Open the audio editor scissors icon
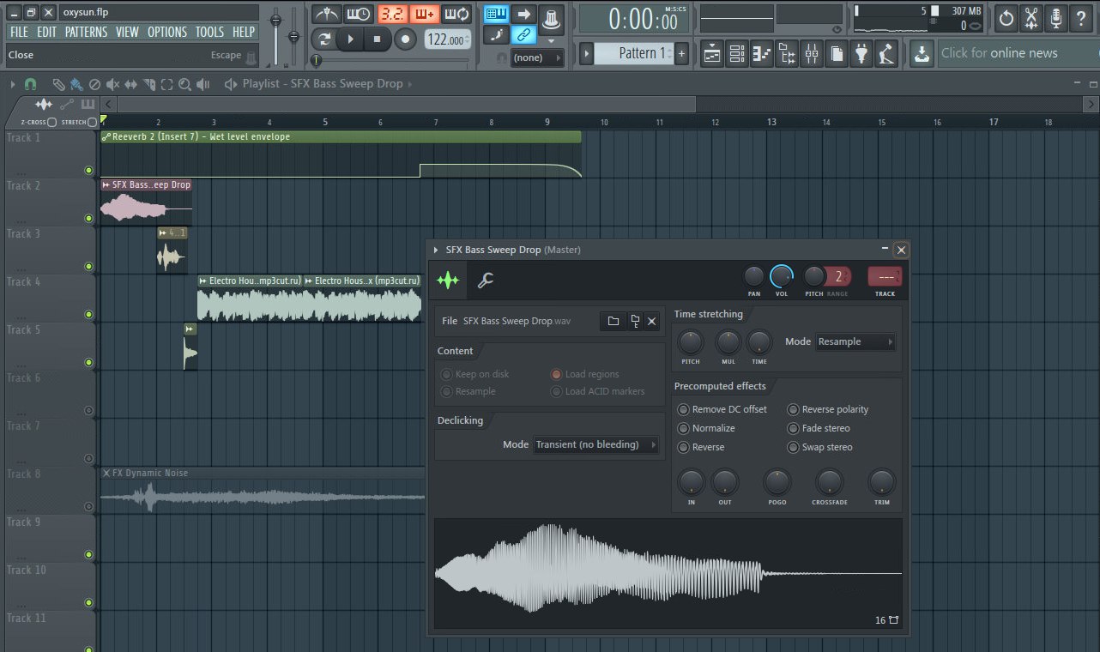Image resolution: width=1100 pixels, height=652 pixels. tap(1031, 17)
